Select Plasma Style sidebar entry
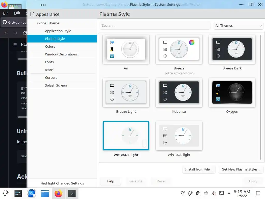The width and height of the screenshot is (265, 199). point(62,39)
